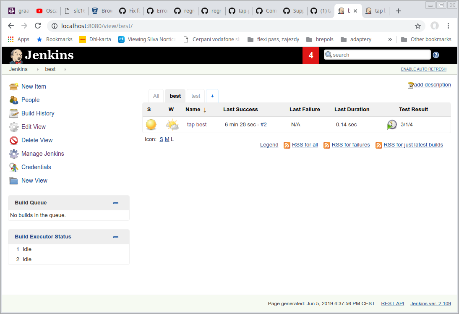The image size is (459, 314).
Task: Open the tap best job link
Action: (x=197, y=125)
